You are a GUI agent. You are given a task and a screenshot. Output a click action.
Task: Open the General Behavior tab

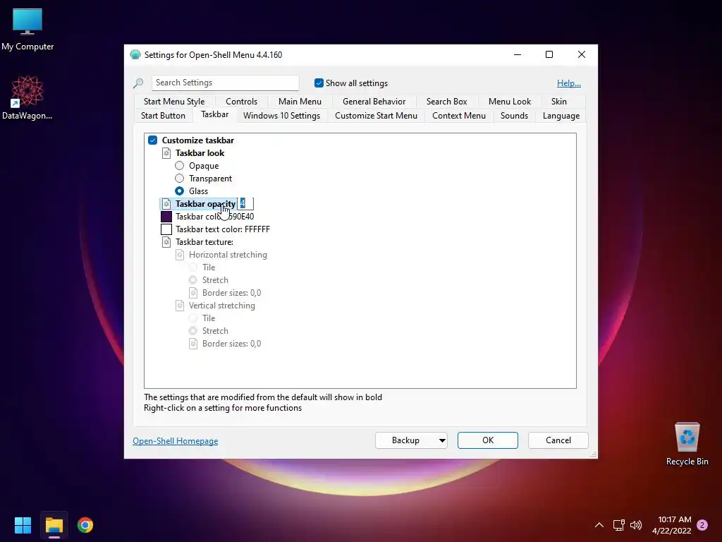coord(374,102)
